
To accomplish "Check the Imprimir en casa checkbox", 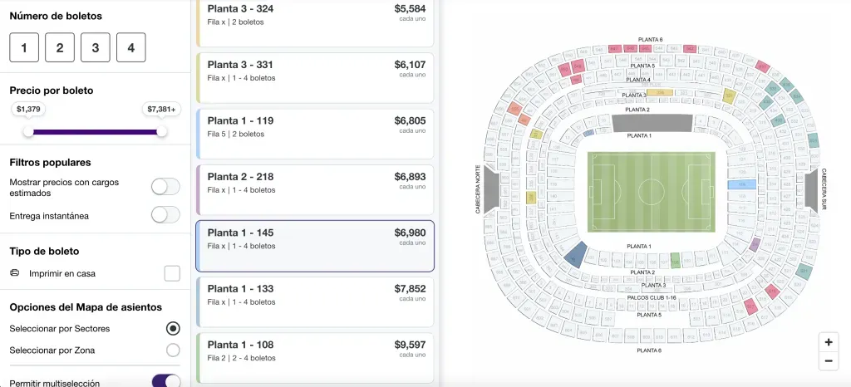I will point(172,273).
